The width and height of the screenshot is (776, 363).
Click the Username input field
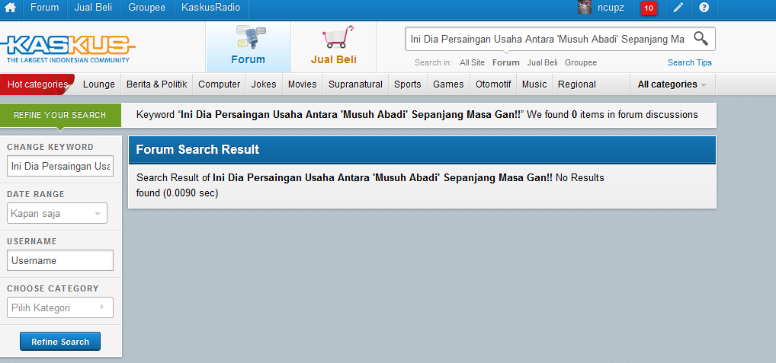[x=60, y=260]
